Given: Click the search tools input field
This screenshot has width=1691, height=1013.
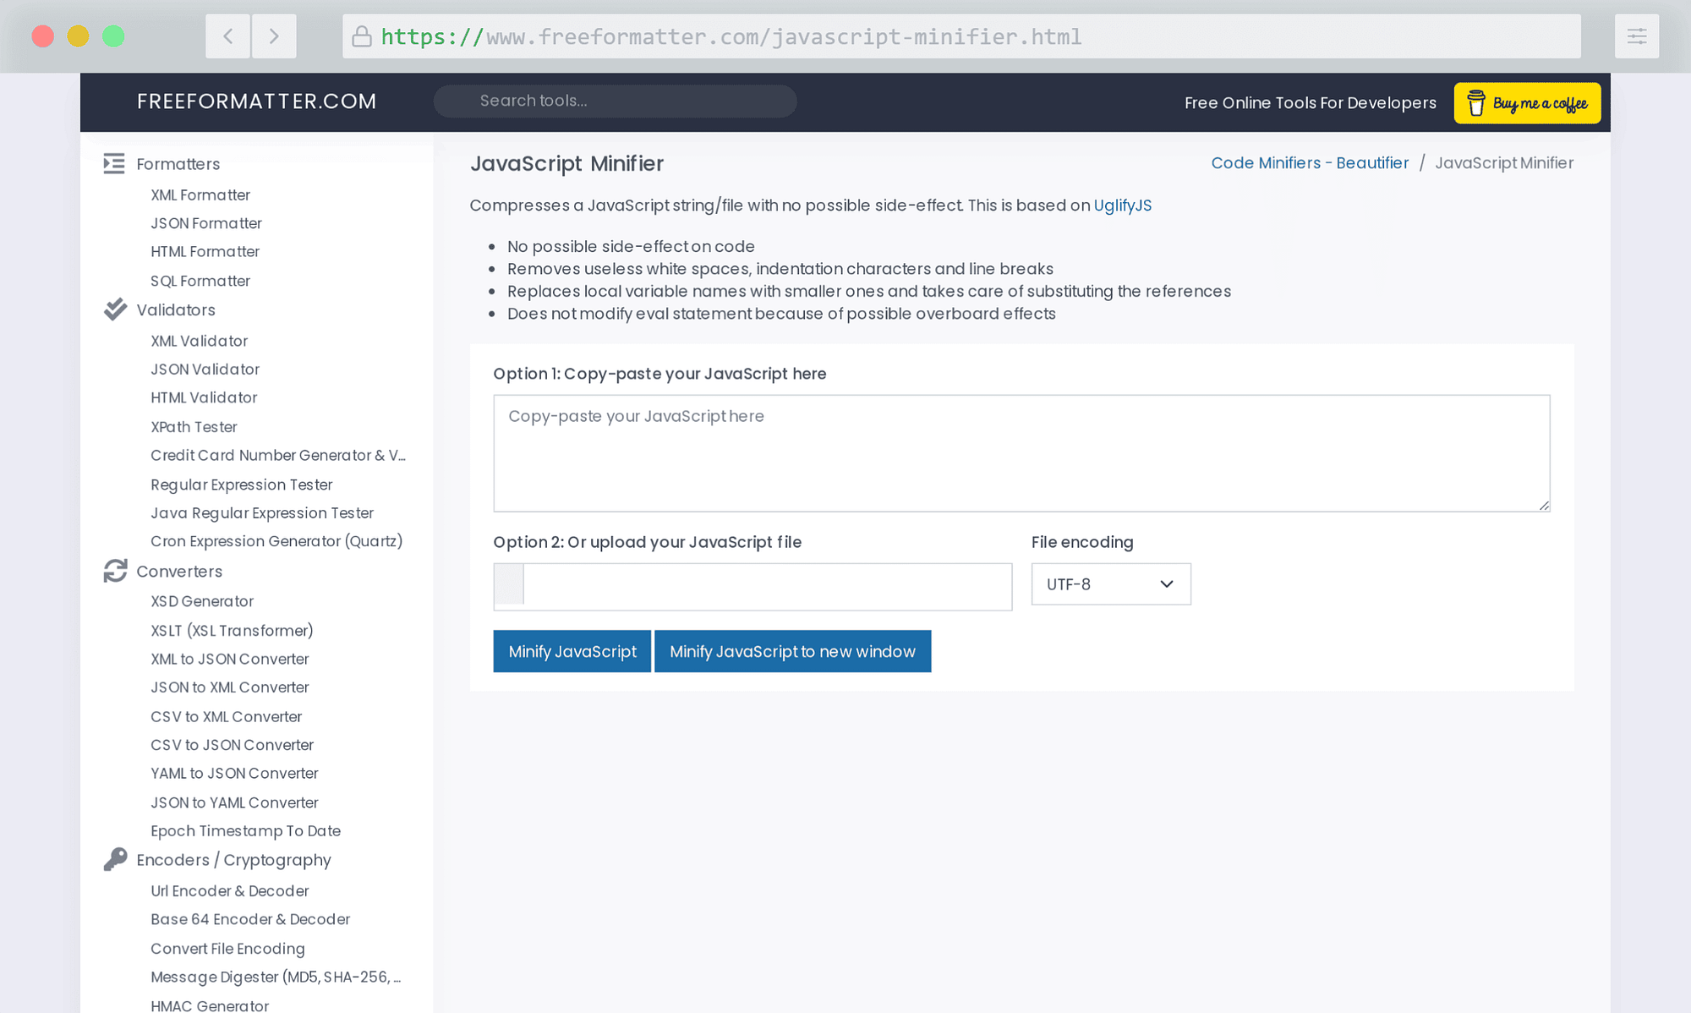Looking at the screenshot, I should point(615,100).
